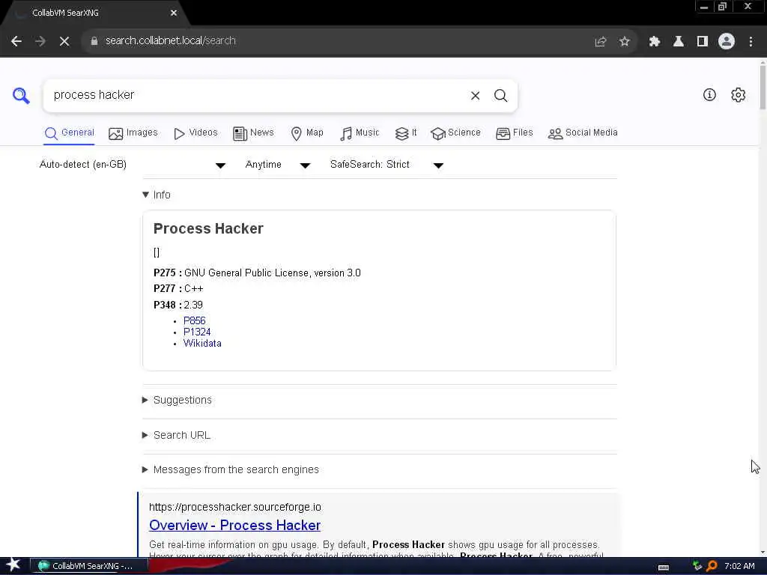Bookmark this page with star
The image size is (767, 575).
(624, 42)
